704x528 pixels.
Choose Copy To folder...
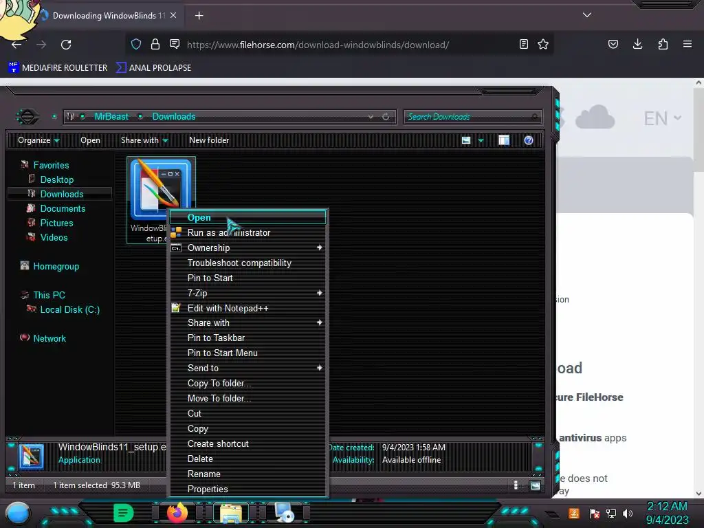coord(247,384)
